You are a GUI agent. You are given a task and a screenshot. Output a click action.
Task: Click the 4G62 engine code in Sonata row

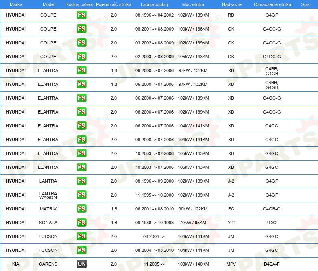[x=271, y=223]
